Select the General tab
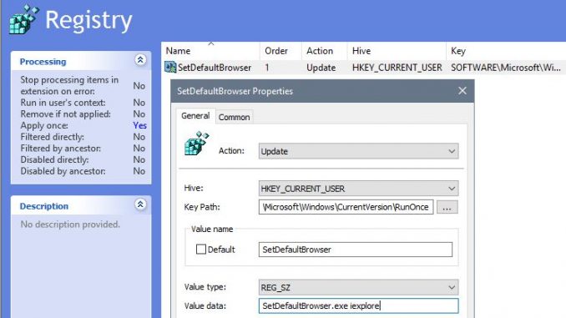This screenshot has width=566, height=318. 195,116
